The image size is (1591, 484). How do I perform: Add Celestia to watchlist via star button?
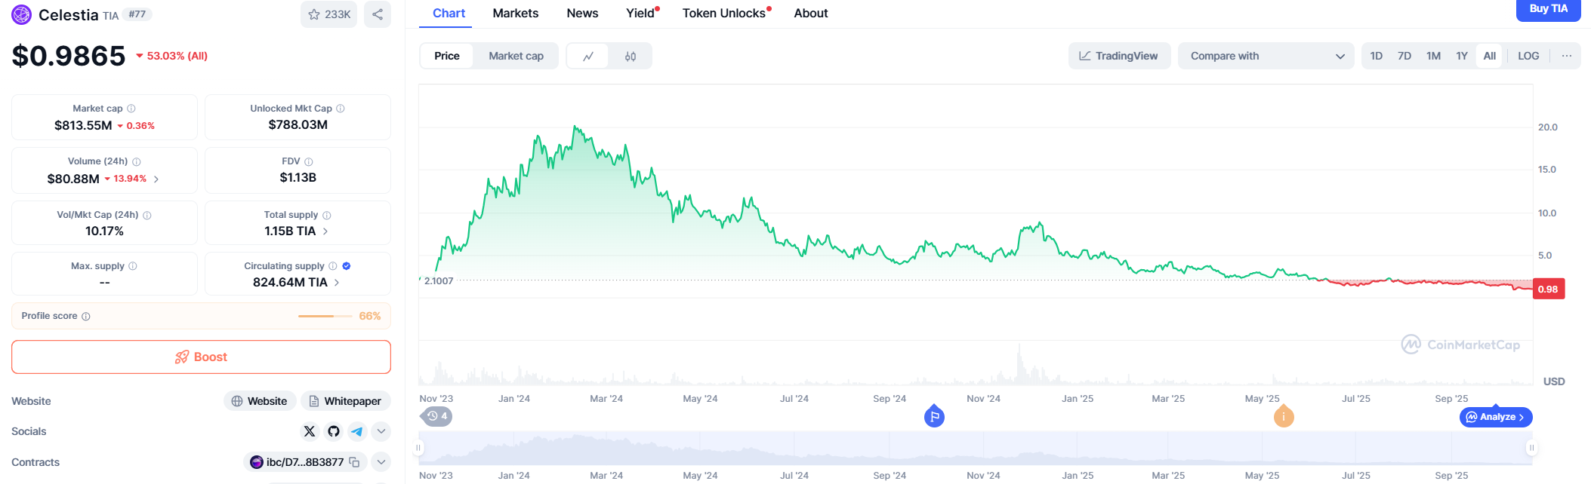click(330, 14)
